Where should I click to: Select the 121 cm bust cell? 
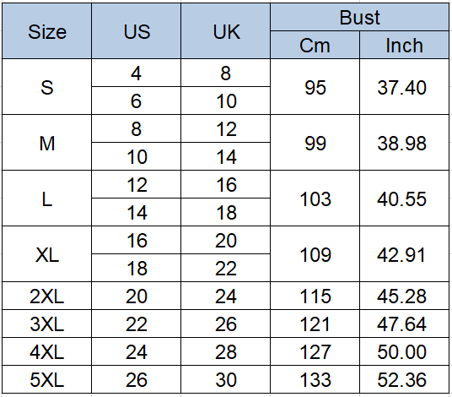tap(315, 324)
